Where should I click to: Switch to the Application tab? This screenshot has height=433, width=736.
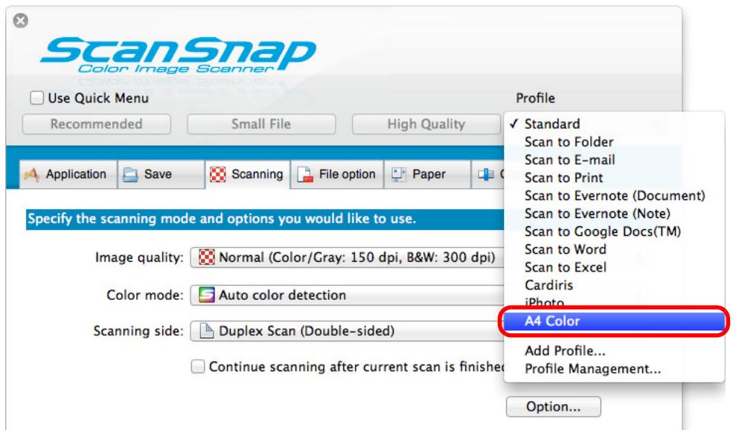coord(68,175)
